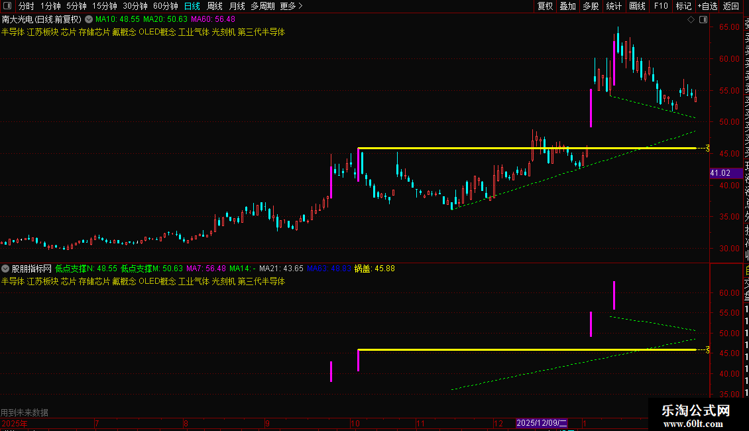Image resolution: width=749 pixels, height=431 pixels.
Task: Click the 叠加 overlay button
Action: 568,6
